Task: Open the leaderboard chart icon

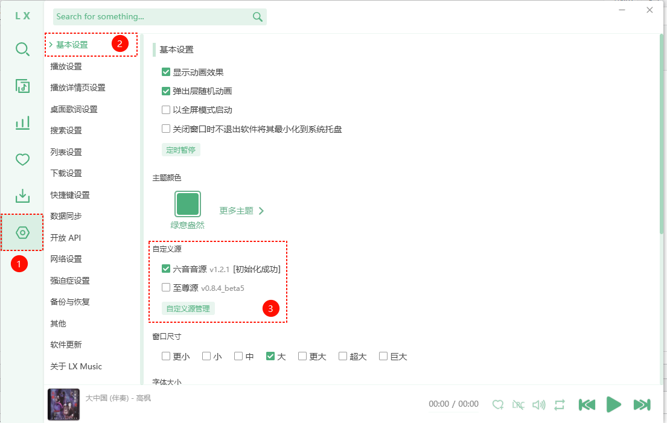Action: tap(22, 123)
